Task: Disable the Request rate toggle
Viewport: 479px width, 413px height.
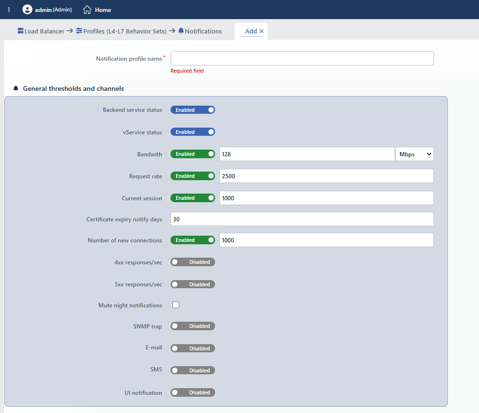Action: (x=193, y=176)
